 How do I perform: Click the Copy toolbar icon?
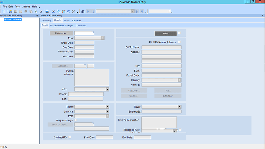[58, 11]
